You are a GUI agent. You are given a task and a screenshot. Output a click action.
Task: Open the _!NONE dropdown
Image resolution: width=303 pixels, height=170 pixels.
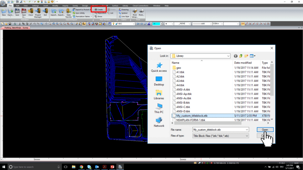[189, 24]
